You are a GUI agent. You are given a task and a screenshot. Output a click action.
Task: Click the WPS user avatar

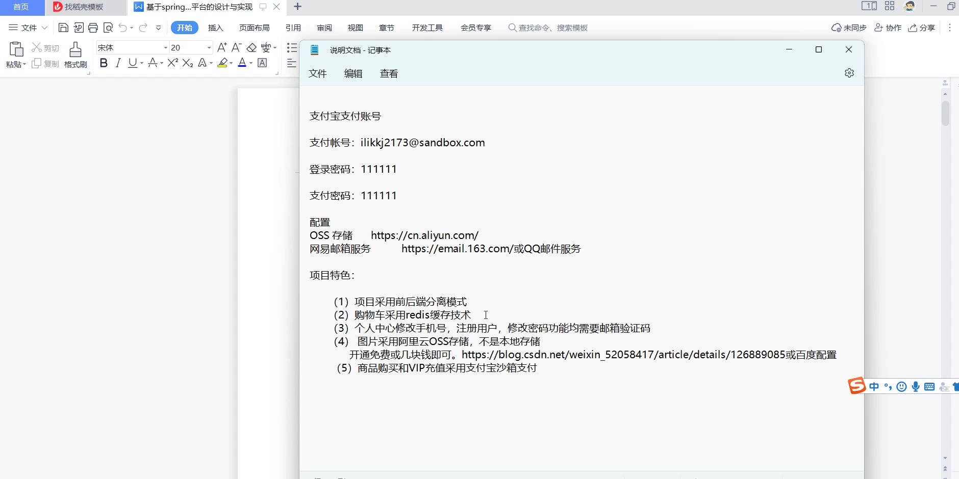[910, 6]
